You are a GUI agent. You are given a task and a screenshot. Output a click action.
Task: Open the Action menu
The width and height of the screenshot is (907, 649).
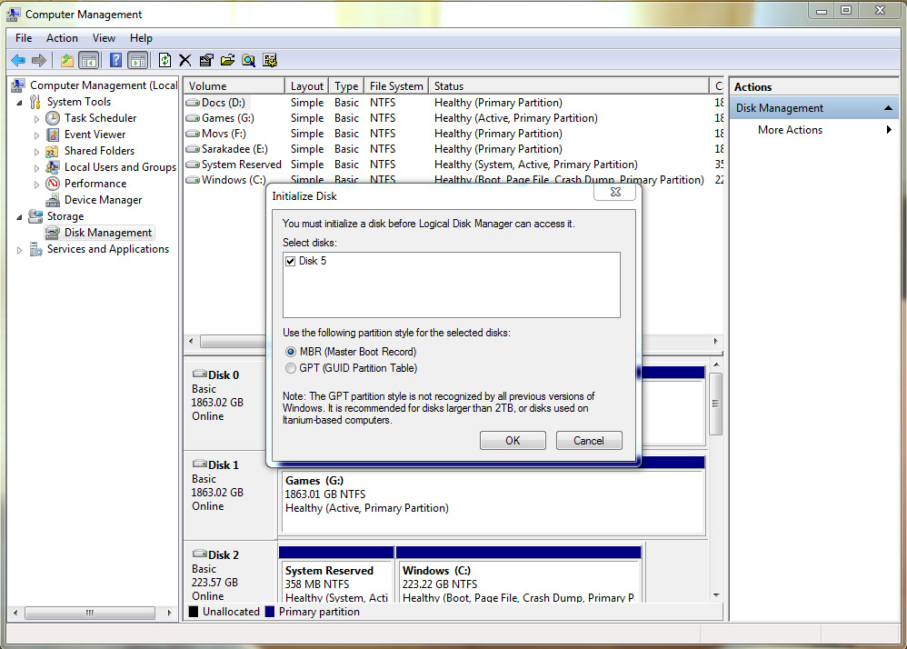coord(62,38)
